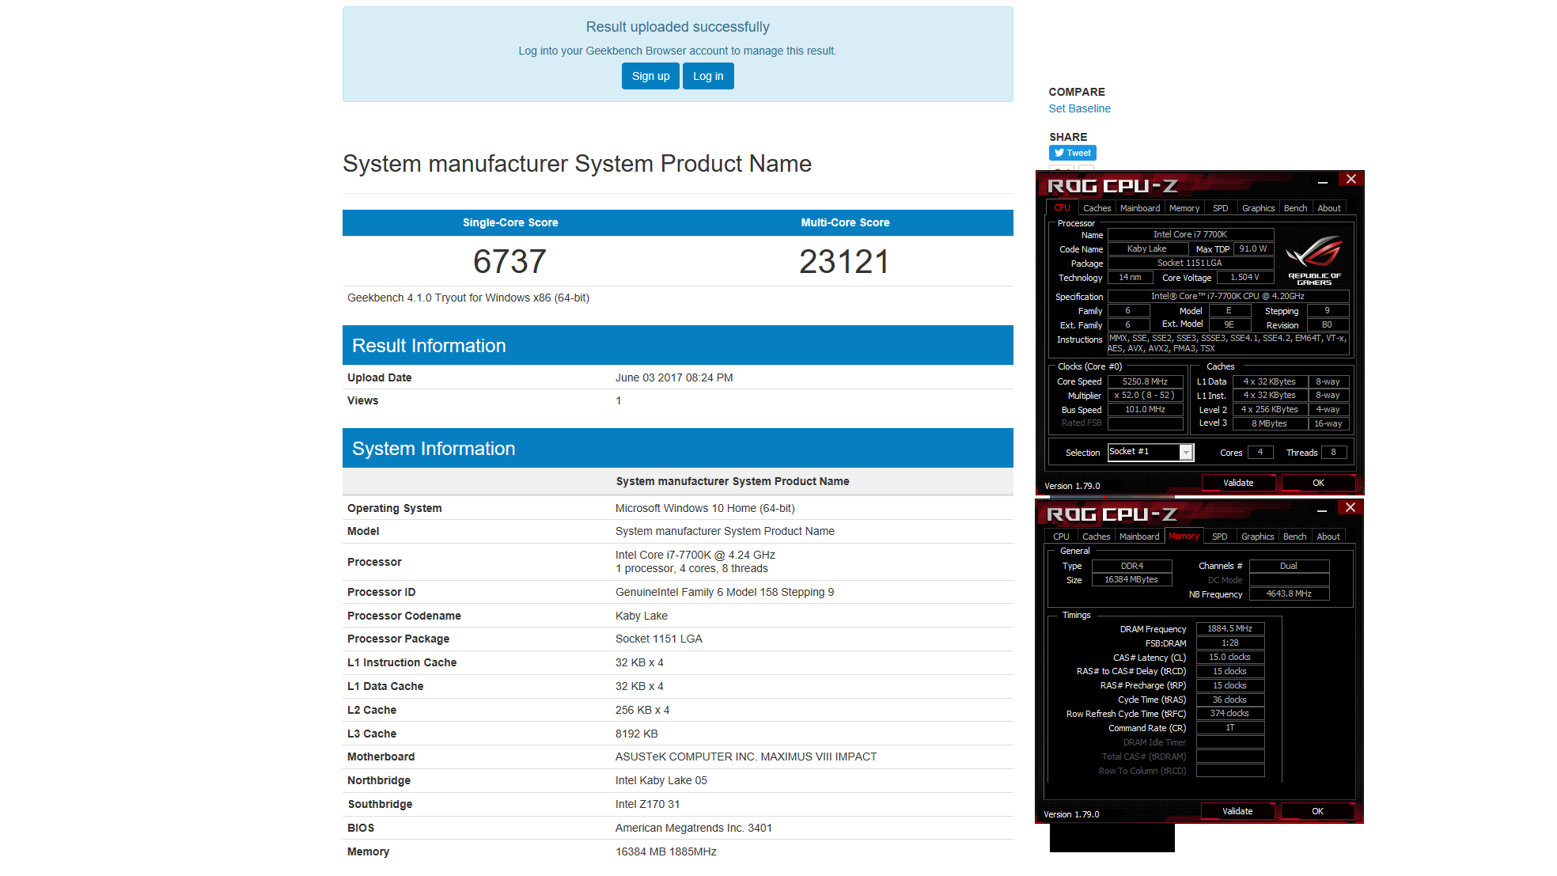Image resolution: width=1557 pixels, height=876 pixels.
Task: Open Caches tab in lower CPU-Z window
Action: [1096, 537]
